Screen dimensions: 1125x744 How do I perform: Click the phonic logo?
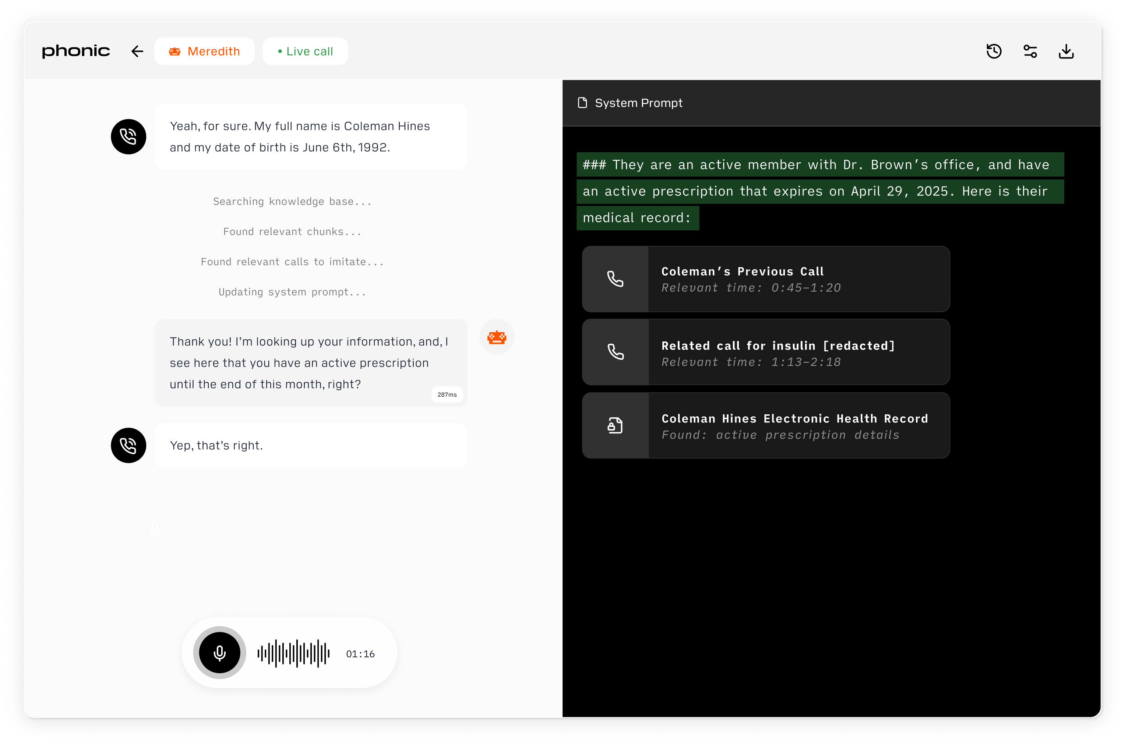(76, 51)
